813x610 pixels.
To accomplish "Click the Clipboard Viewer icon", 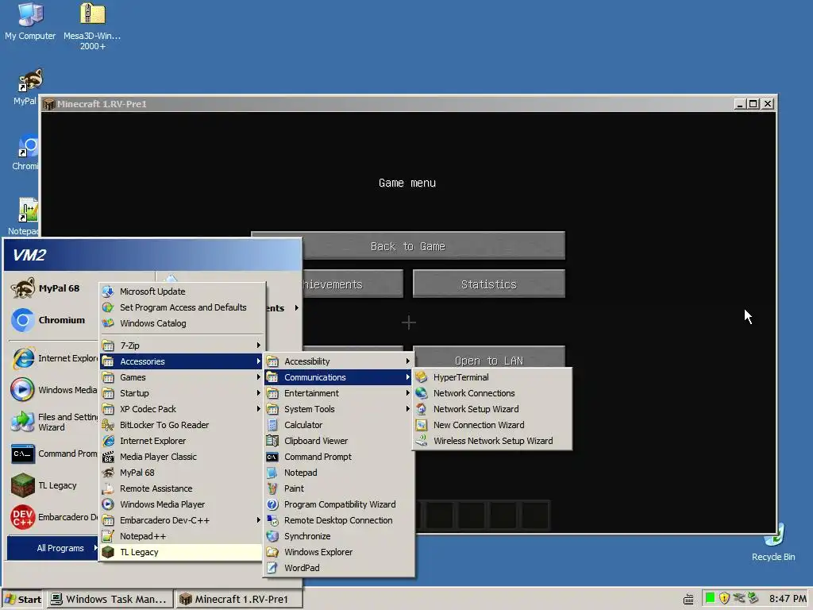I will point(272,441).
